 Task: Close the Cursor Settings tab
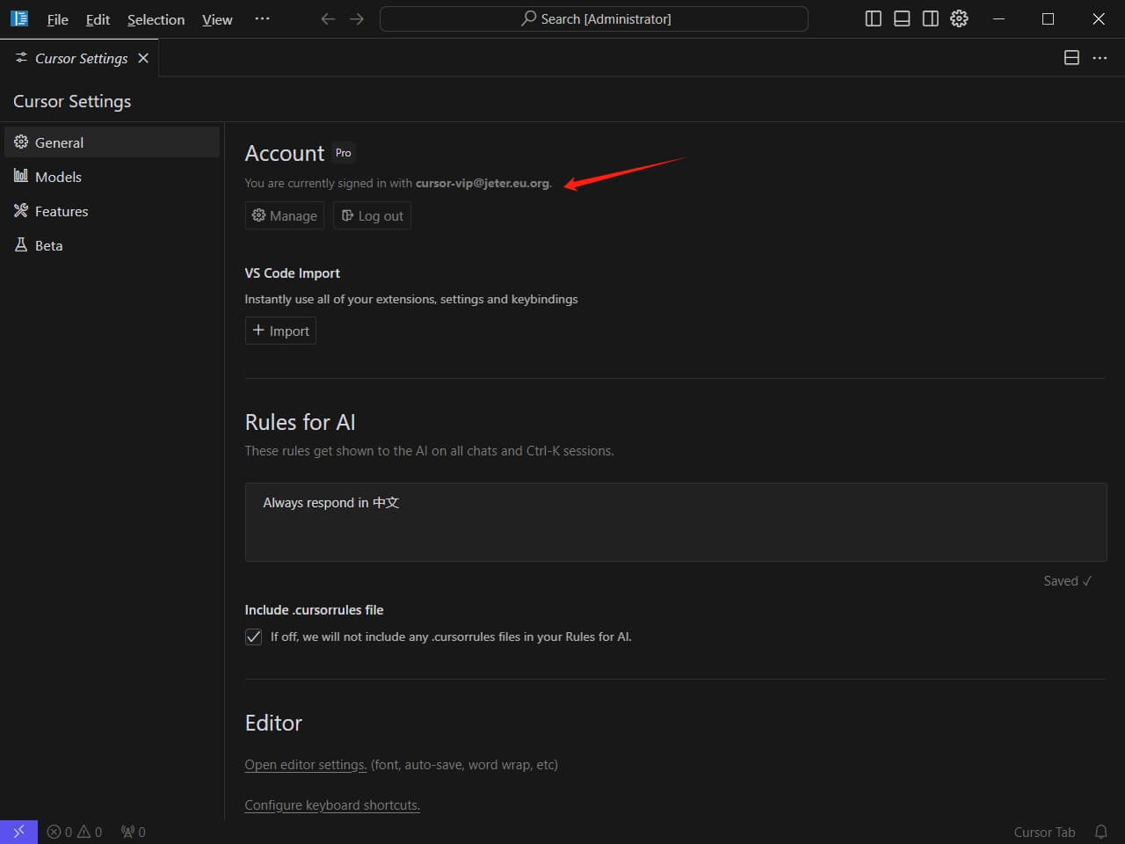pos(143,58)
